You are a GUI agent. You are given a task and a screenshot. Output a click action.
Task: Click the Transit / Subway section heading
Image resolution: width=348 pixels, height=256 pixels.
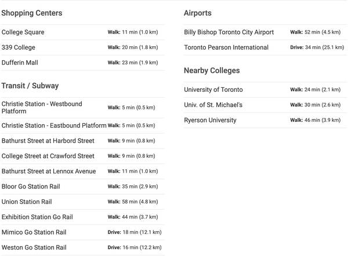point(30,86)
